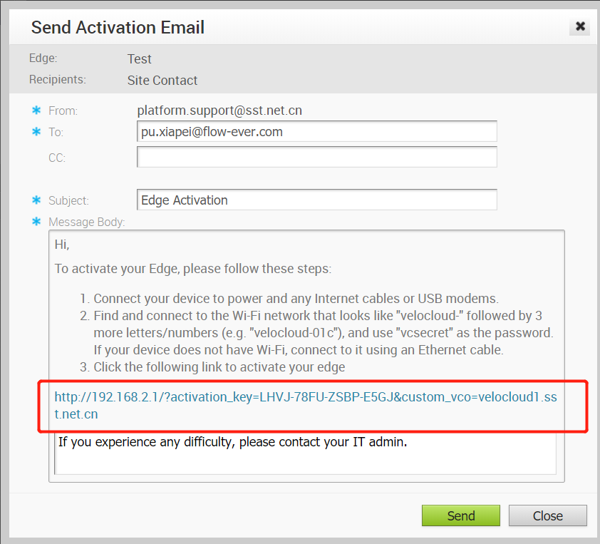Select the platform.support@sst.net.cn sender address

pos(219,111)
